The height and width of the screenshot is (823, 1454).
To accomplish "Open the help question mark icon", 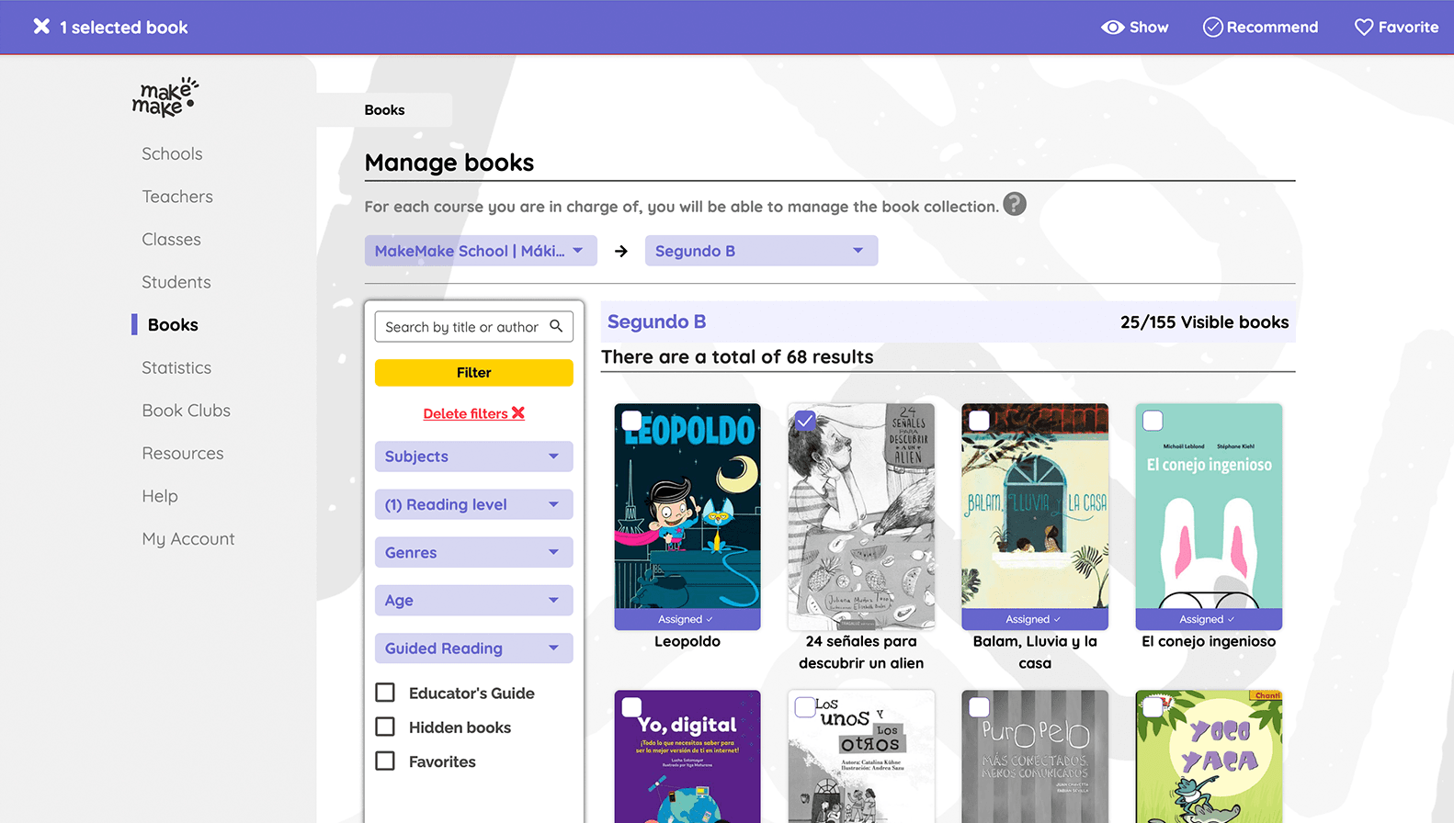I will coord(1014,204).
